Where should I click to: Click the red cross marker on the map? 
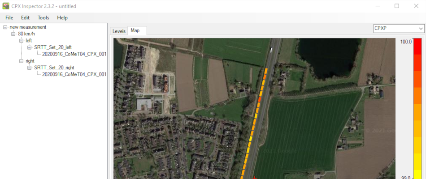click(255, 178)
